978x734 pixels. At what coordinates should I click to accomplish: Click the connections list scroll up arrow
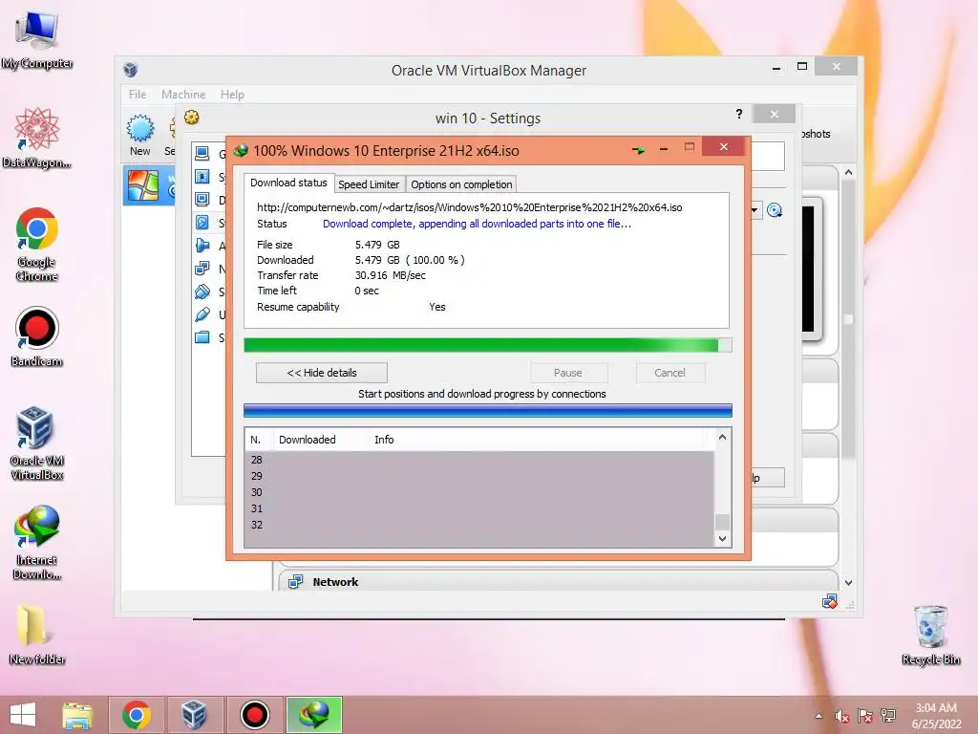point(722,437)
